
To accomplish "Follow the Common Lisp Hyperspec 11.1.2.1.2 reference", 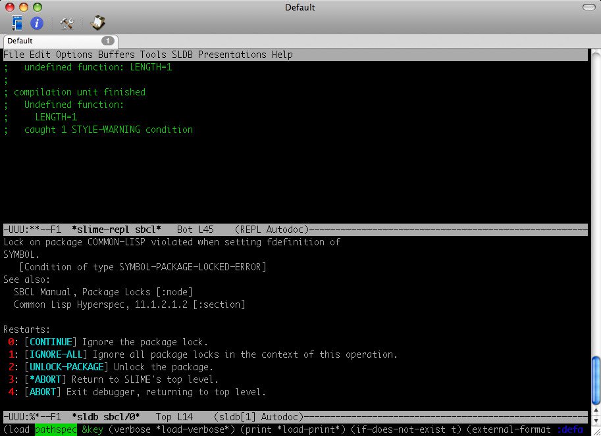I will coord(130,304).
